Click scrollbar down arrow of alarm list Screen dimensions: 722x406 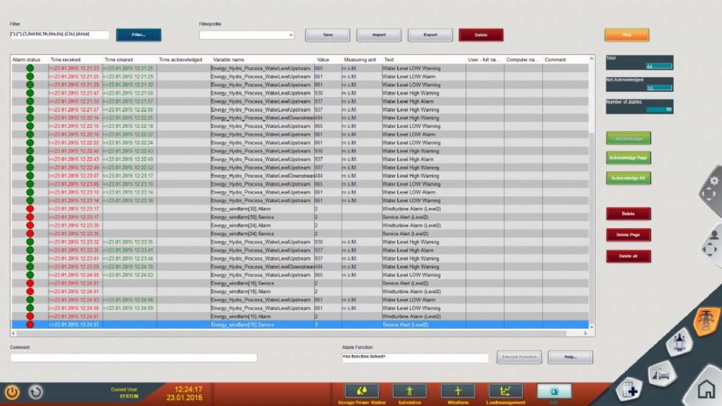click(x=592, y=326)
